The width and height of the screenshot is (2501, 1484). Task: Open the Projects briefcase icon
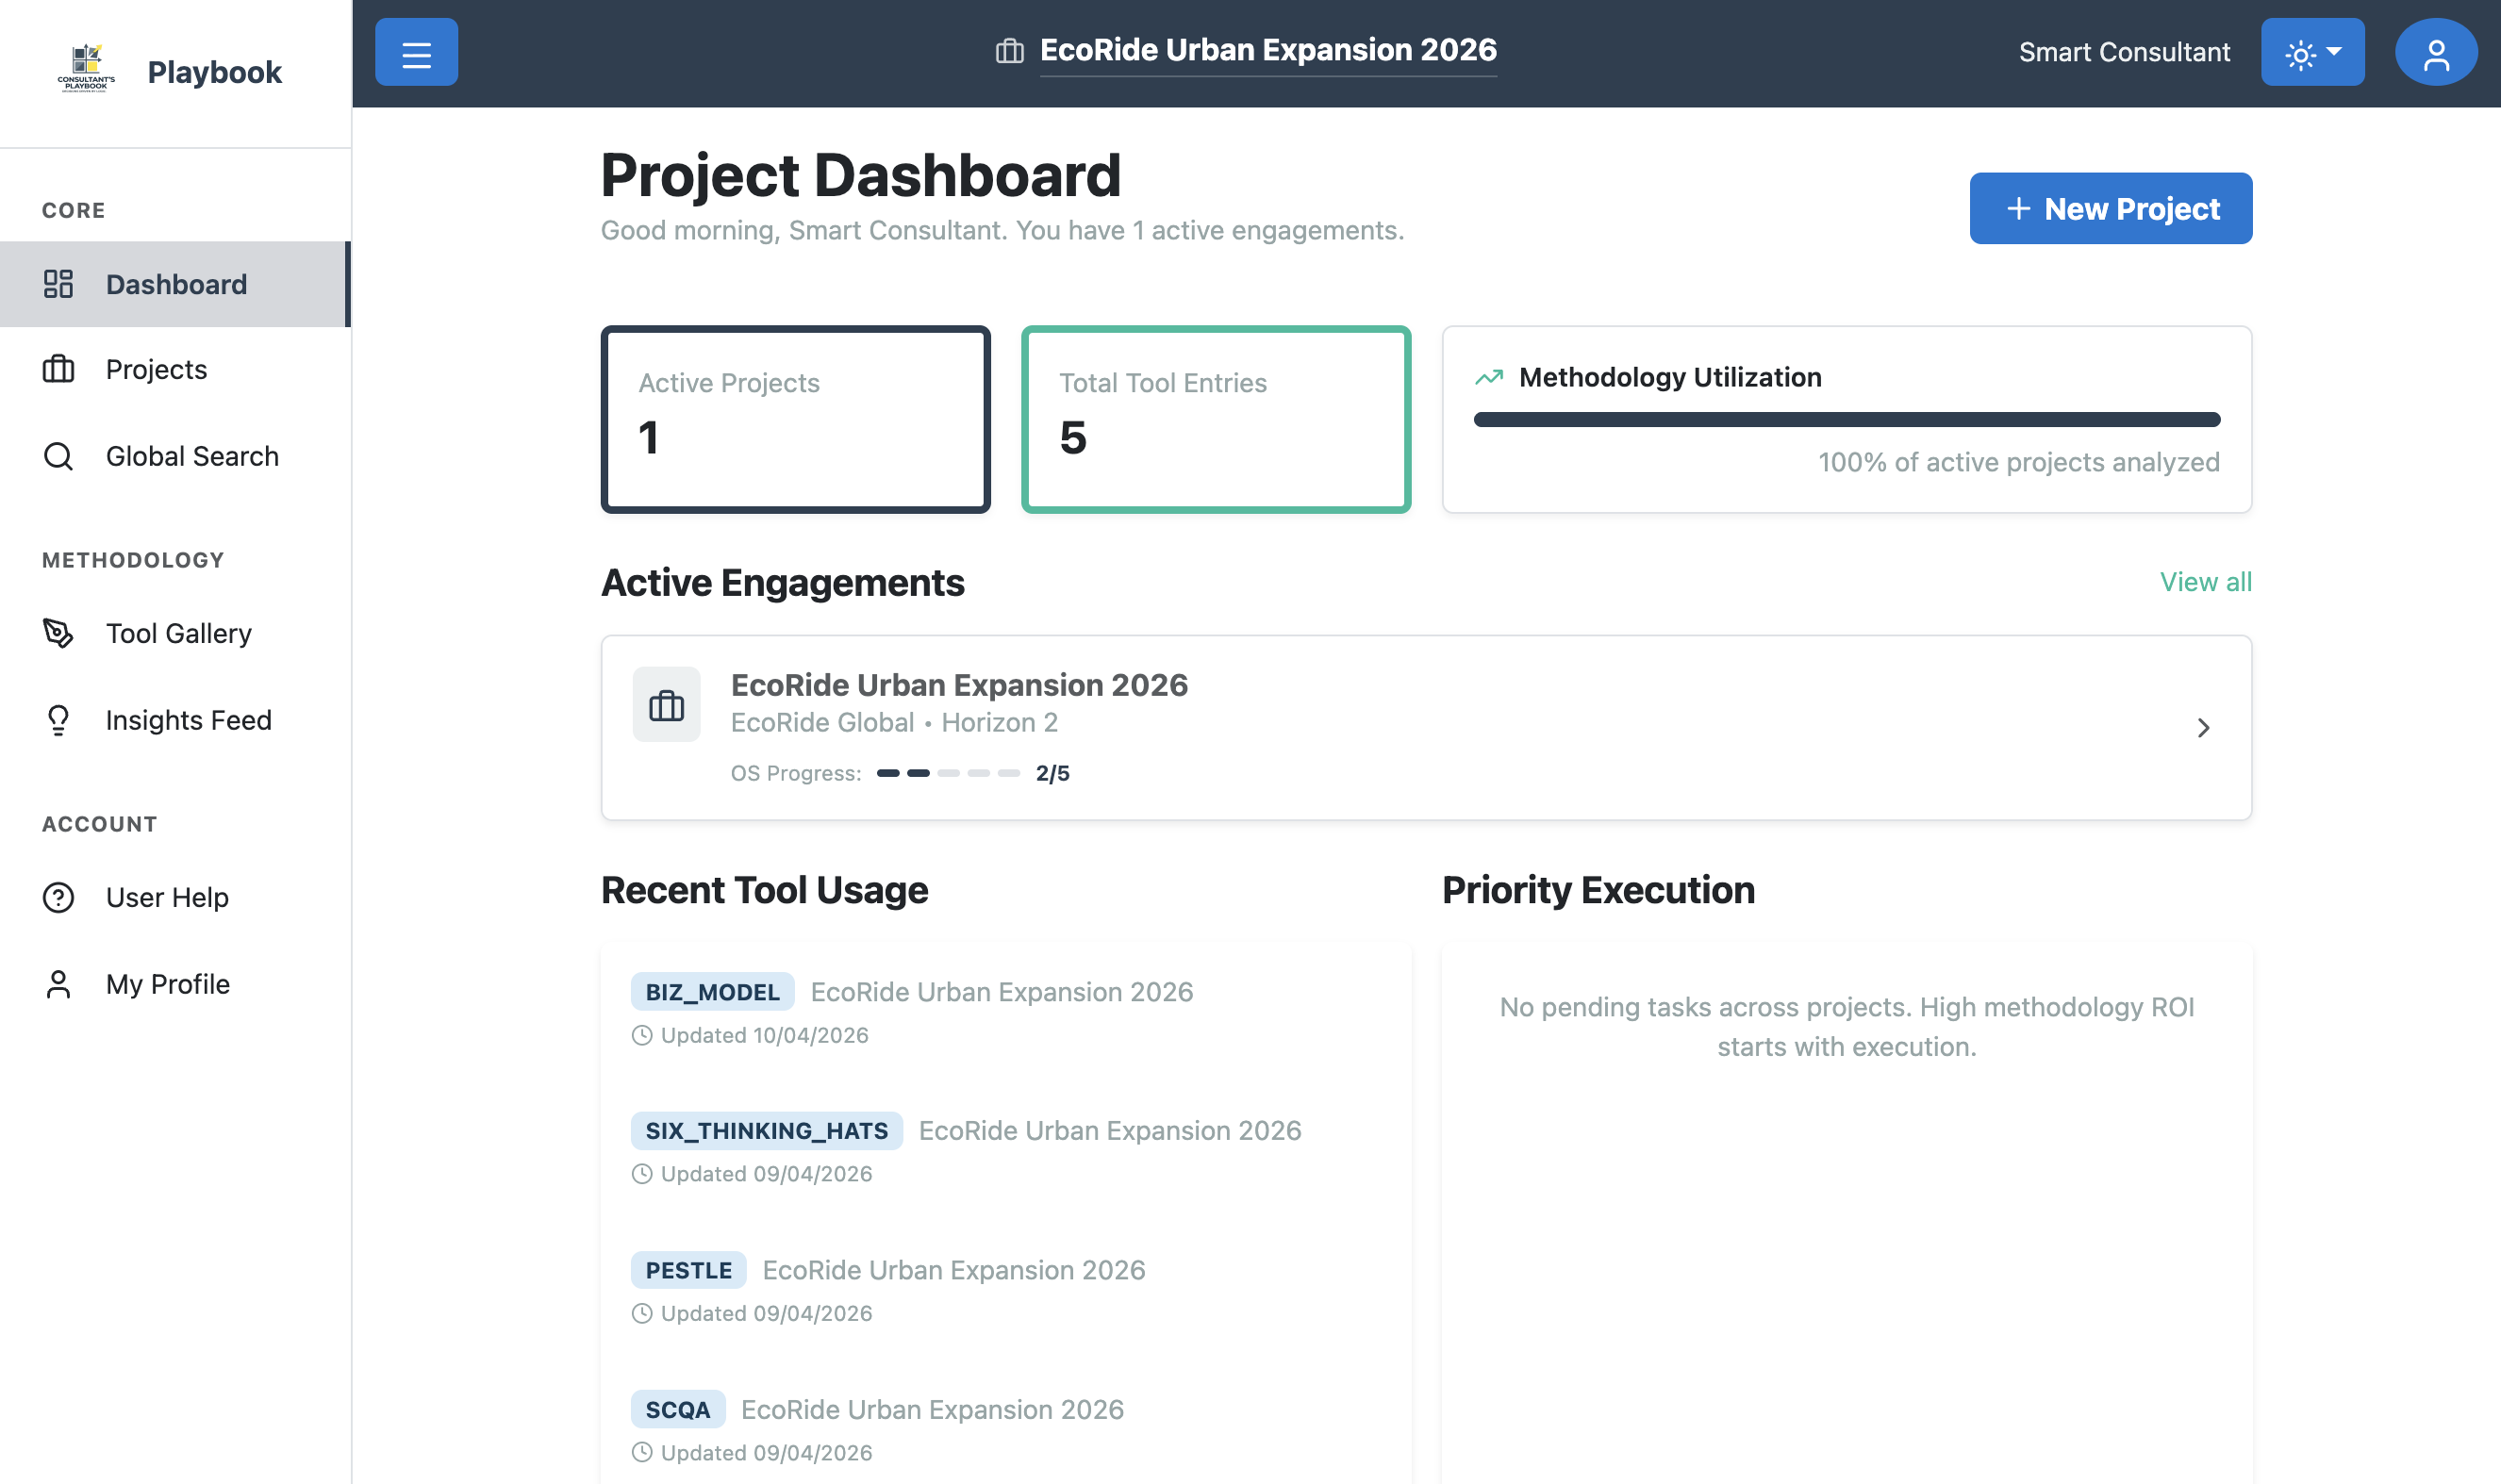click(x=59, y=369)
